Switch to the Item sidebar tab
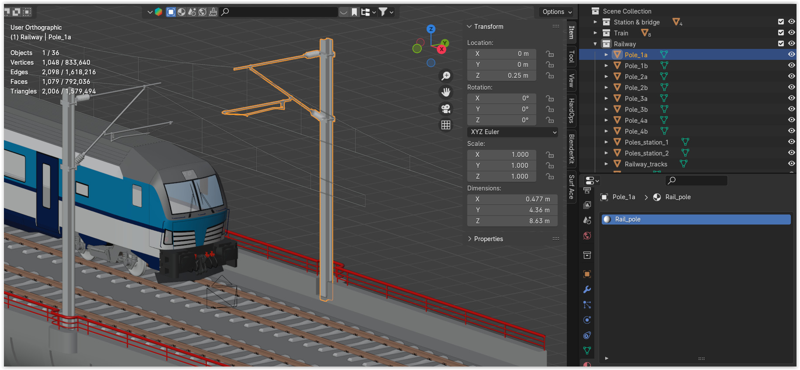Screen dimensions: 800x370 point(571,32)
